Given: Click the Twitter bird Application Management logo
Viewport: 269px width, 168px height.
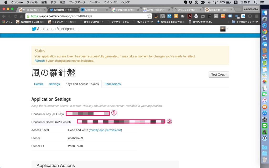Looking at the screenshot, I should 34,29.
